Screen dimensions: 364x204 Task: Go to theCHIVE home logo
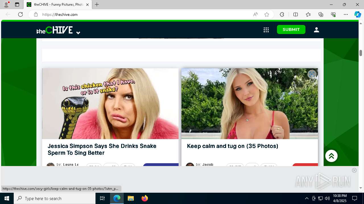click(55, 30)
